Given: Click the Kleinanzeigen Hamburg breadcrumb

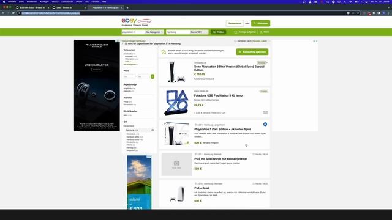Looking at the screenshot, I should [x=134, y=41].
